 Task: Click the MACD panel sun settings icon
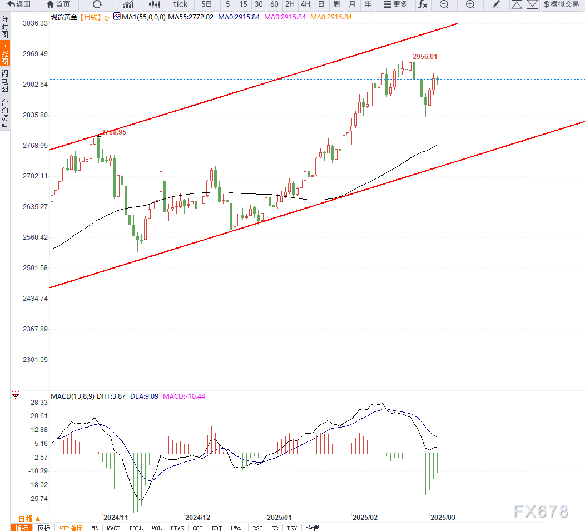[x=16, y=395]
